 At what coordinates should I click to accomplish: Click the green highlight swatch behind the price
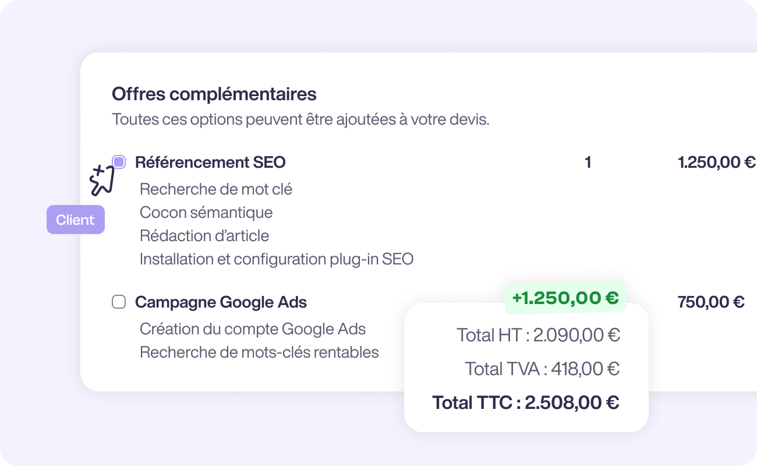click(x=565, y=298)
